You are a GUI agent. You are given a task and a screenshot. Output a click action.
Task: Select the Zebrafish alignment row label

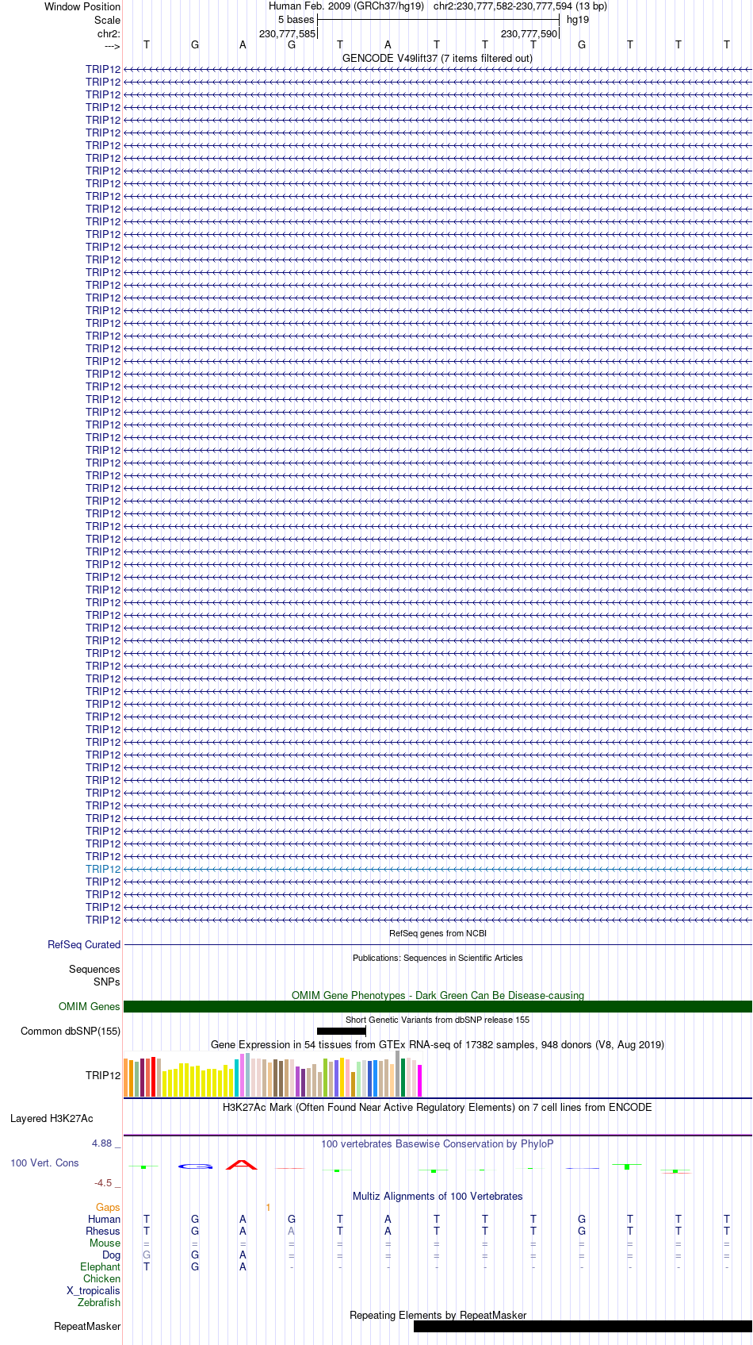99,1302
